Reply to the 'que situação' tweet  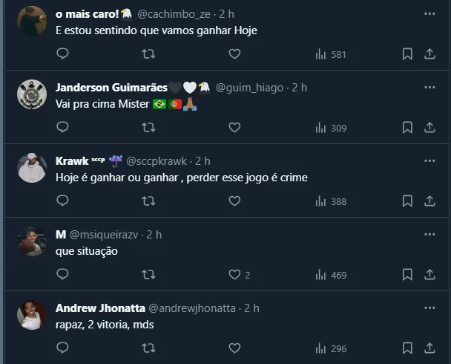[x=62, y=275]
